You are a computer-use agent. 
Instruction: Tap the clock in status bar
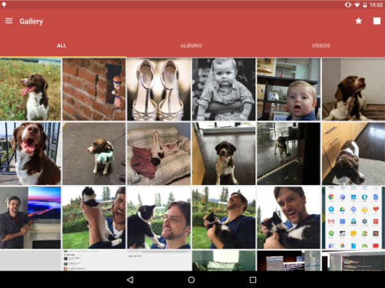(376, 5)
